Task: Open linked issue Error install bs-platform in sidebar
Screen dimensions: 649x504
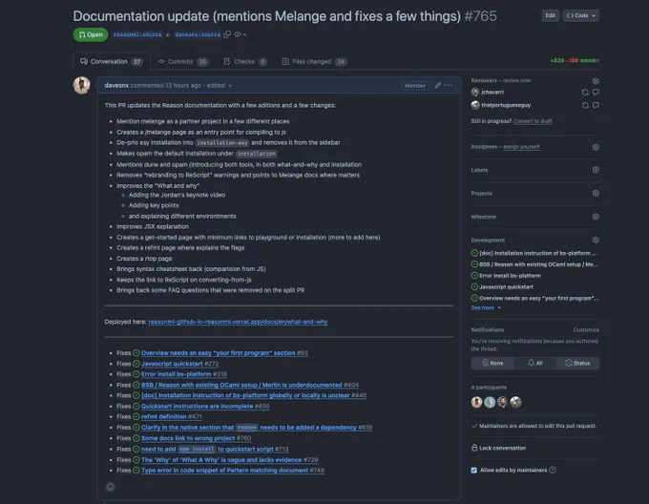Action: pos(510,276)
